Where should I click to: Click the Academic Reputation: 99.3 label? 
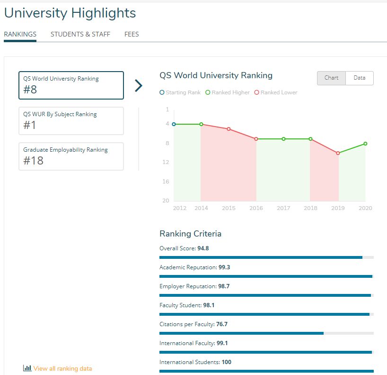coord(195,267)
